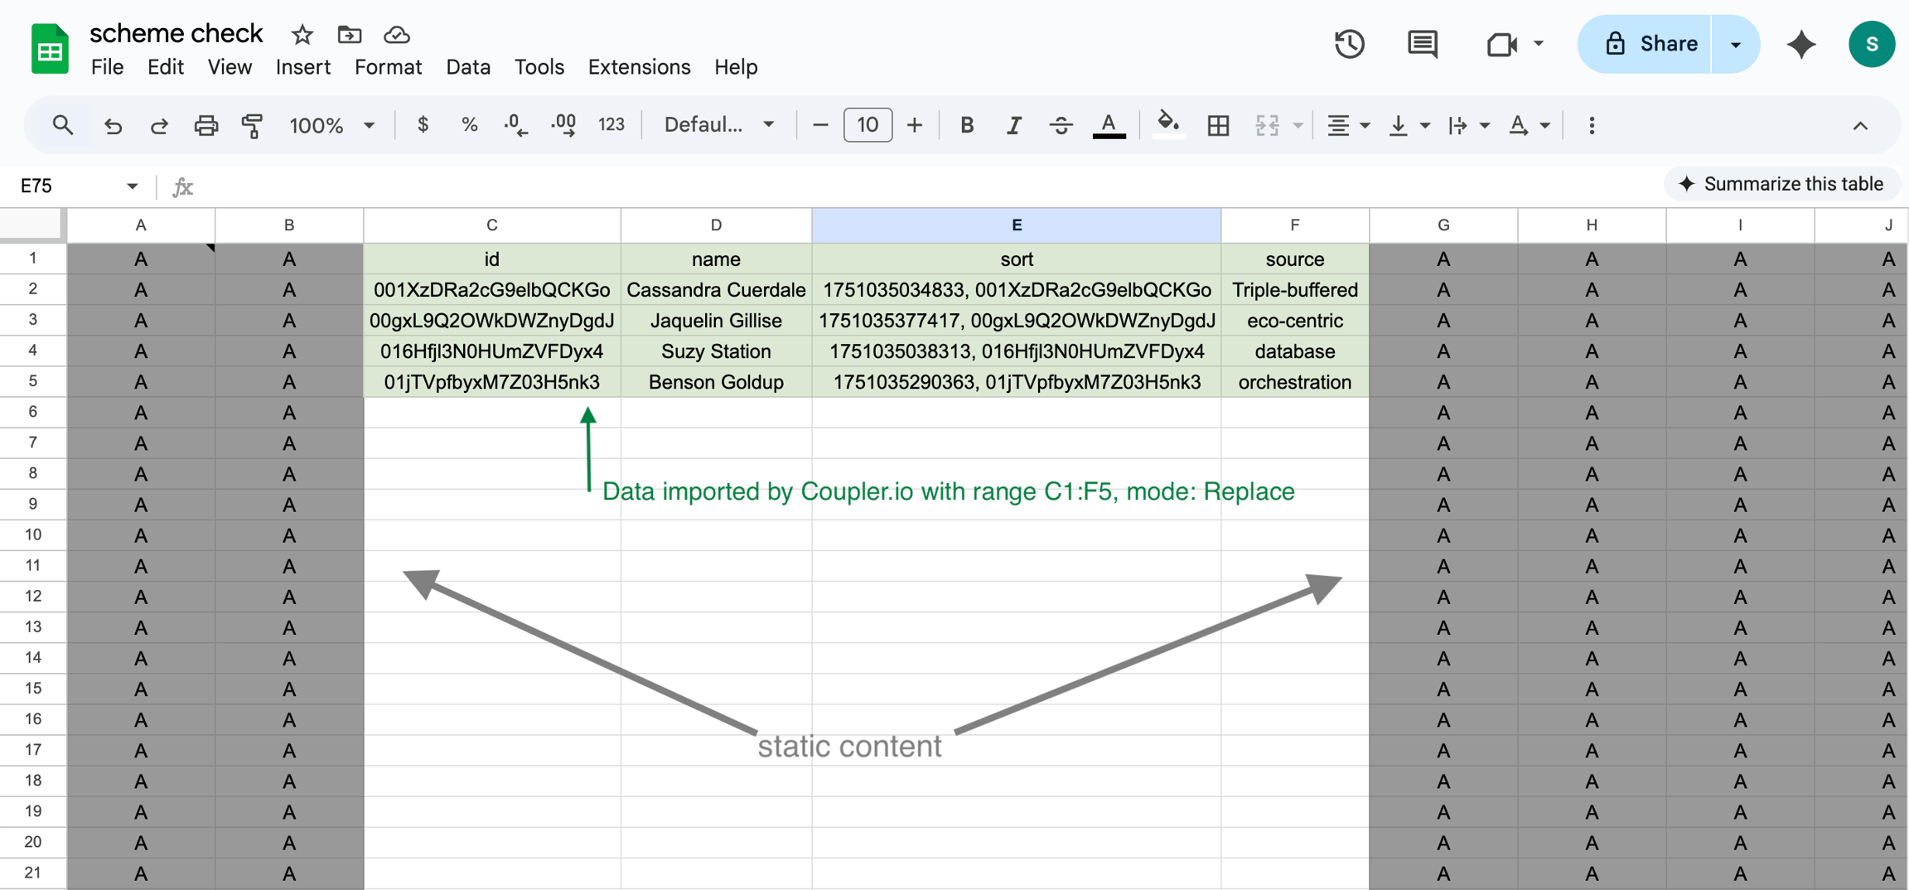Image resolution: width=1909 pixels, height=890 pixels.
Task: Click the select-all corner box
Action: (x=31, y=225)
